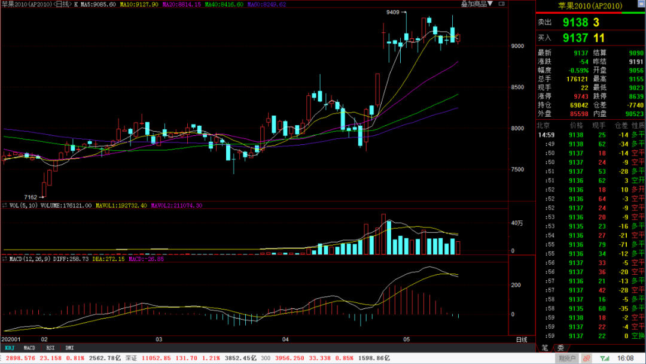This screenshot has height=364, width=646.
Task: Click the 价格 column header in tick list
Action: point(577,125)
